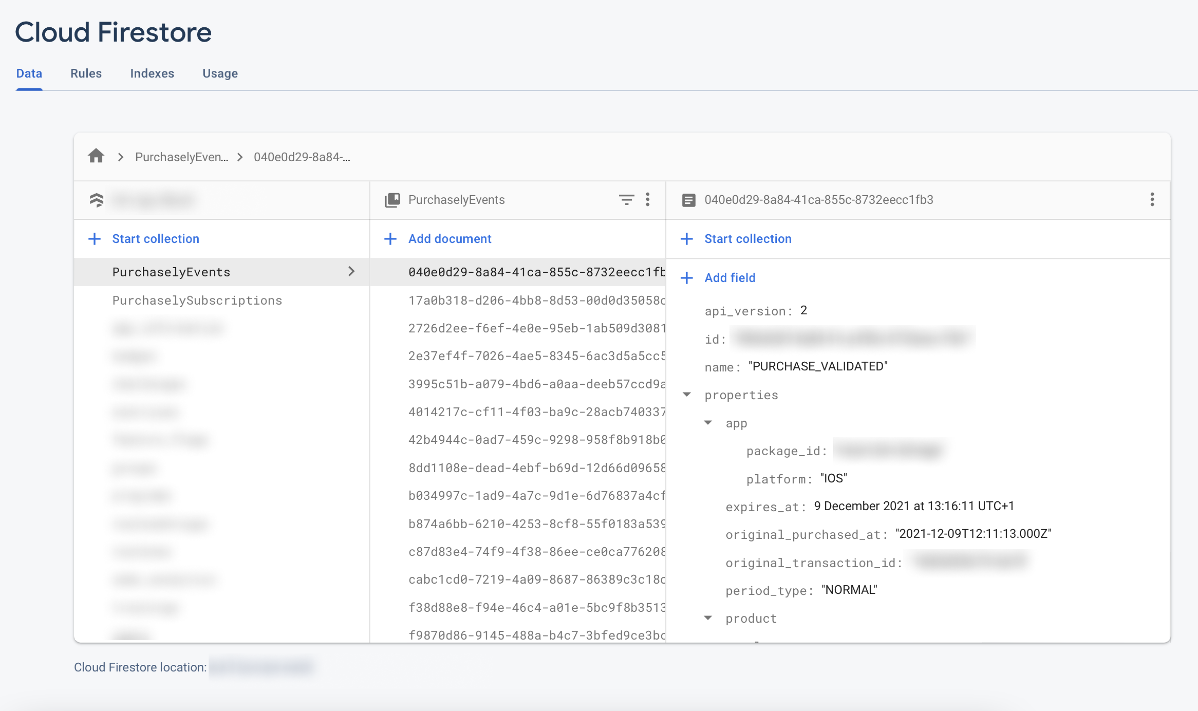Image resolution: width=1198 pixels, height=711 pixels.
Task: Open document 2e37ef4f-7026-4ae5-8345
Action: 517,356
